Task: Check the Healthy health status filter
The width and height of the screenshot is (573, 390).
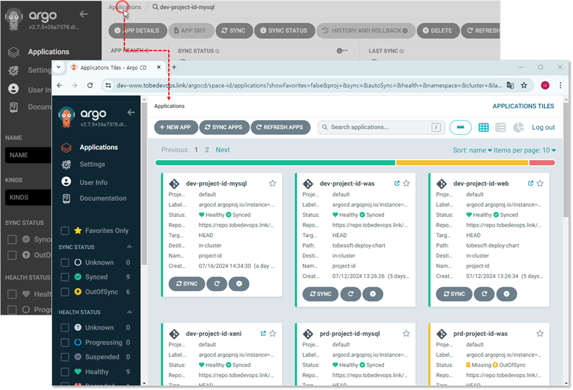Action: click(65, 372)
